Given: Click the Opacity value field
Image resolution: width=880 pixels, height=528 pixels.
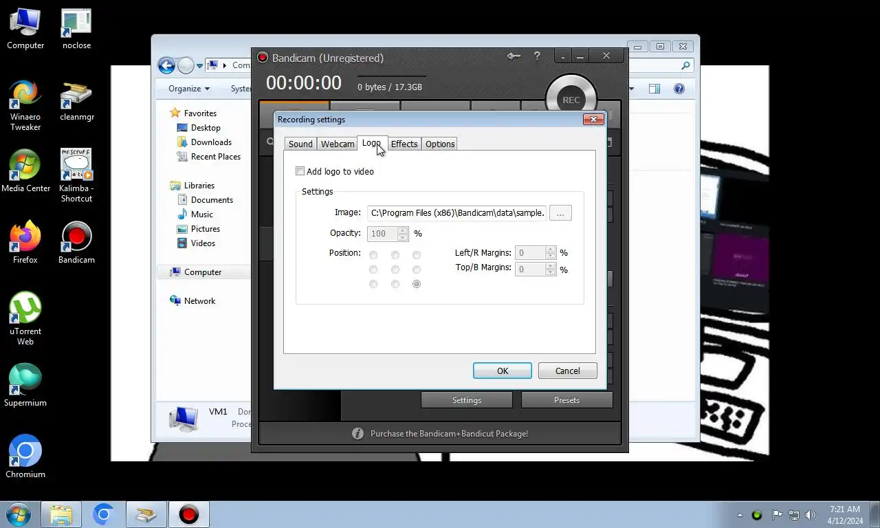Looking at the screenshot, I should [383, 234].
